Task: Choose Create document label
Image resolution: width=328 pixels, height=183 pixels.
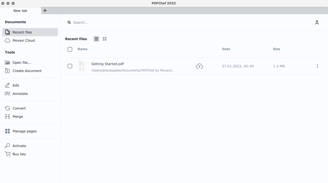Action: [27, 71]
